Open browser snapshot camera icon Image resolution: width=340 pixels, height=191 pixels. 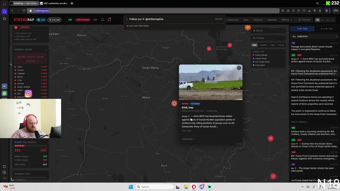288,11
